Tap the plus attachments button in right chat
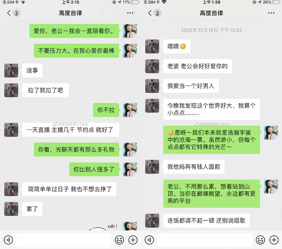282x249 pixels. [x=274, y=240]
